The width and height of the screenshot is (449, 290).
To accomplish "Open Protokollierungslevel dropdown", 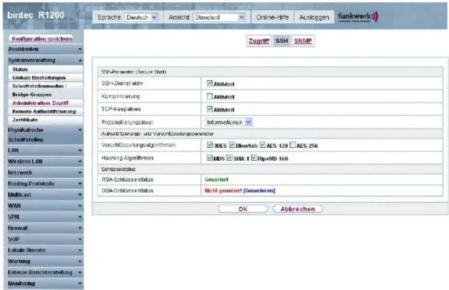I will click(228, 122).
